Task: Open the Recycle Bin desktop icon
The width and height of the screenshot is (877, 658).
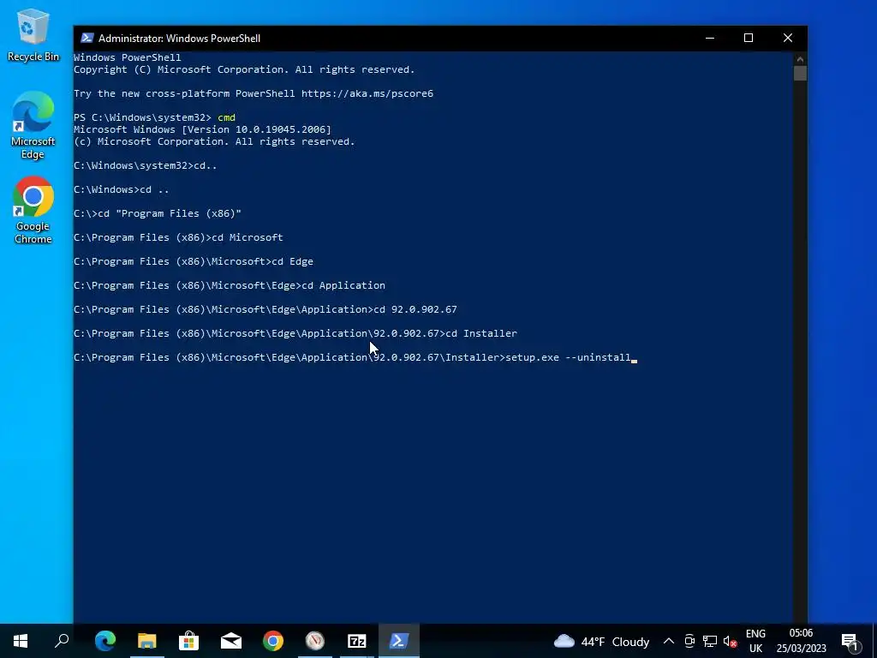Action: click(33, 34)
